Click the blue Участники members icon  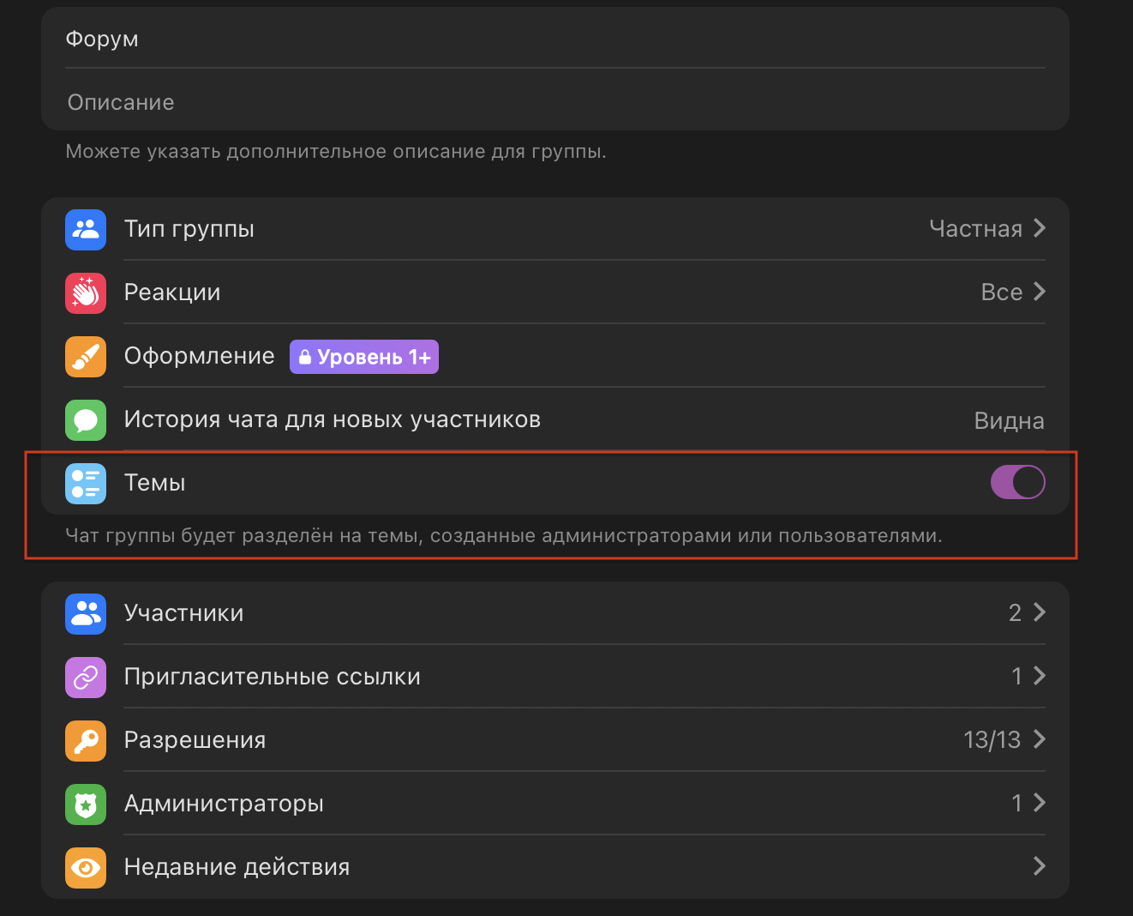click(x=86, y=613)
